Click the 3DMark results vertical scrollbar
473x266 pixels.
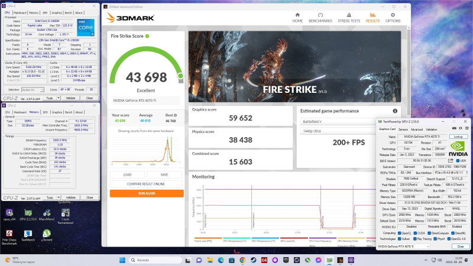pyautogui.click(x=409, y=72)
